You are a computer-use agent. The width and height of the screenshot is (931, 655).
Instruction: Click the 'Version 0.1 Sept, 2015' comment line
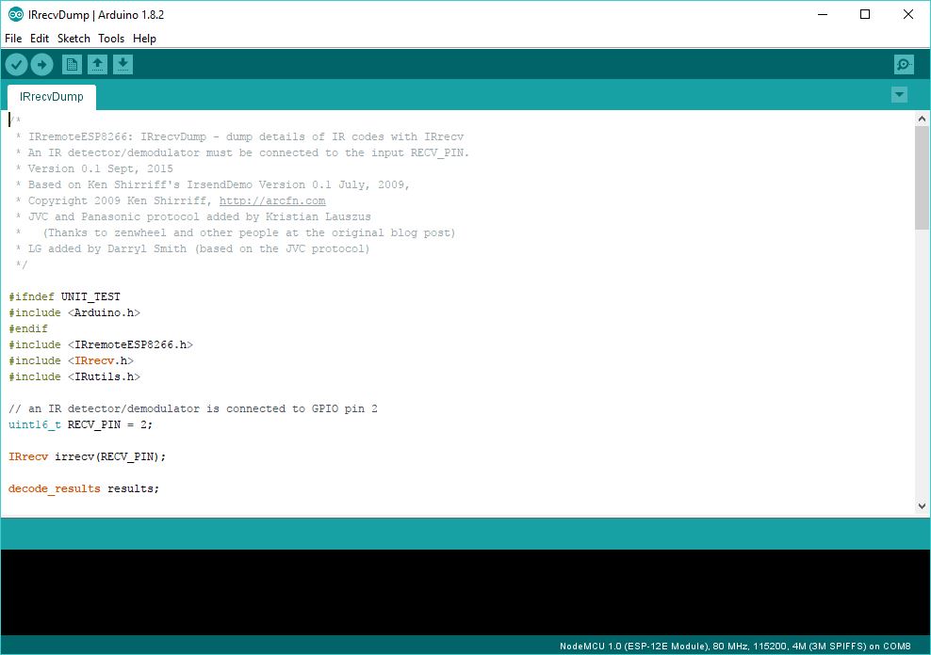pos(95,169)
